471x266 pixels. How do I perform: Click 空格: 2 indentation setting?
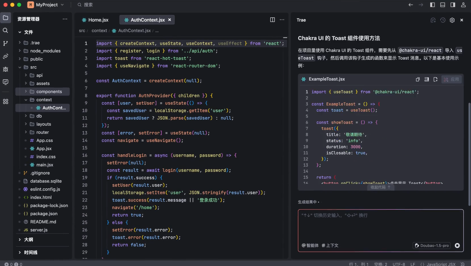coord(380,264)
